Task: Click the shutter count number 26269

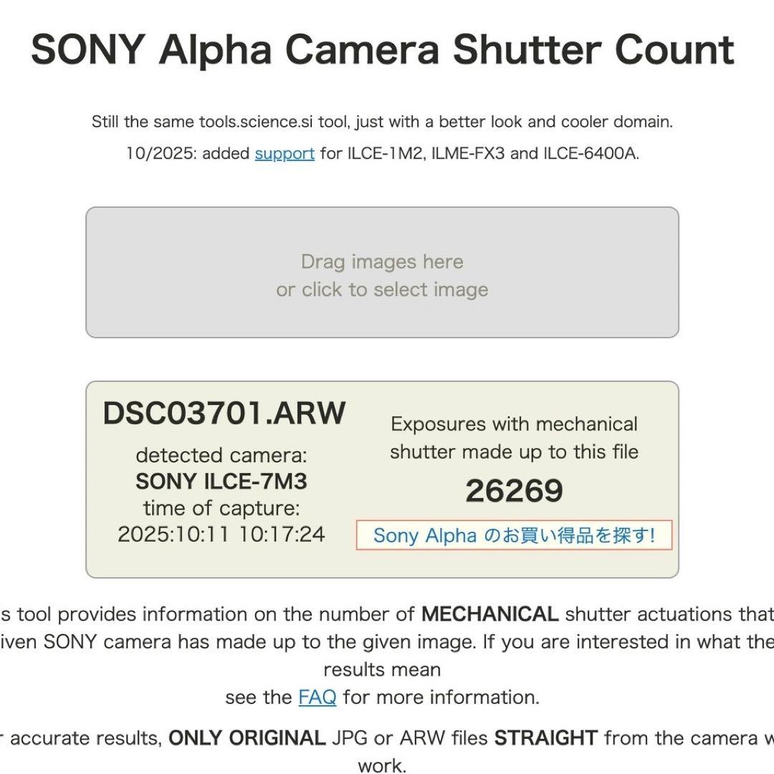Action: click(514, 490)
